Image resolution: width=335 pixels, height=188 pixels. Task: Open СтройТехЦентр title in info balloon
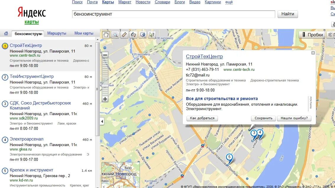(204, 56)
